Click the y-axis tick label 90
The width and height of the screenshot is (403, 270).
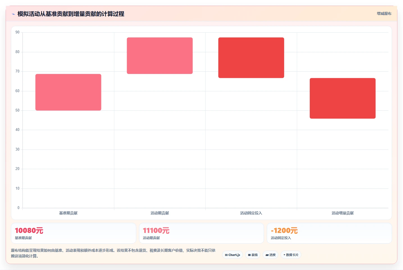point(17,32)
